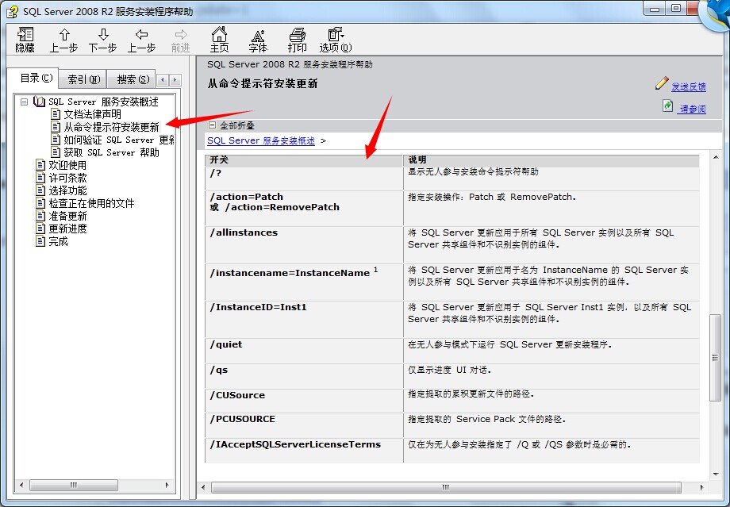Click the content pane horizontal scroll thumb
This screenshot has width=730, height=507.
click(x=446, y=487)
